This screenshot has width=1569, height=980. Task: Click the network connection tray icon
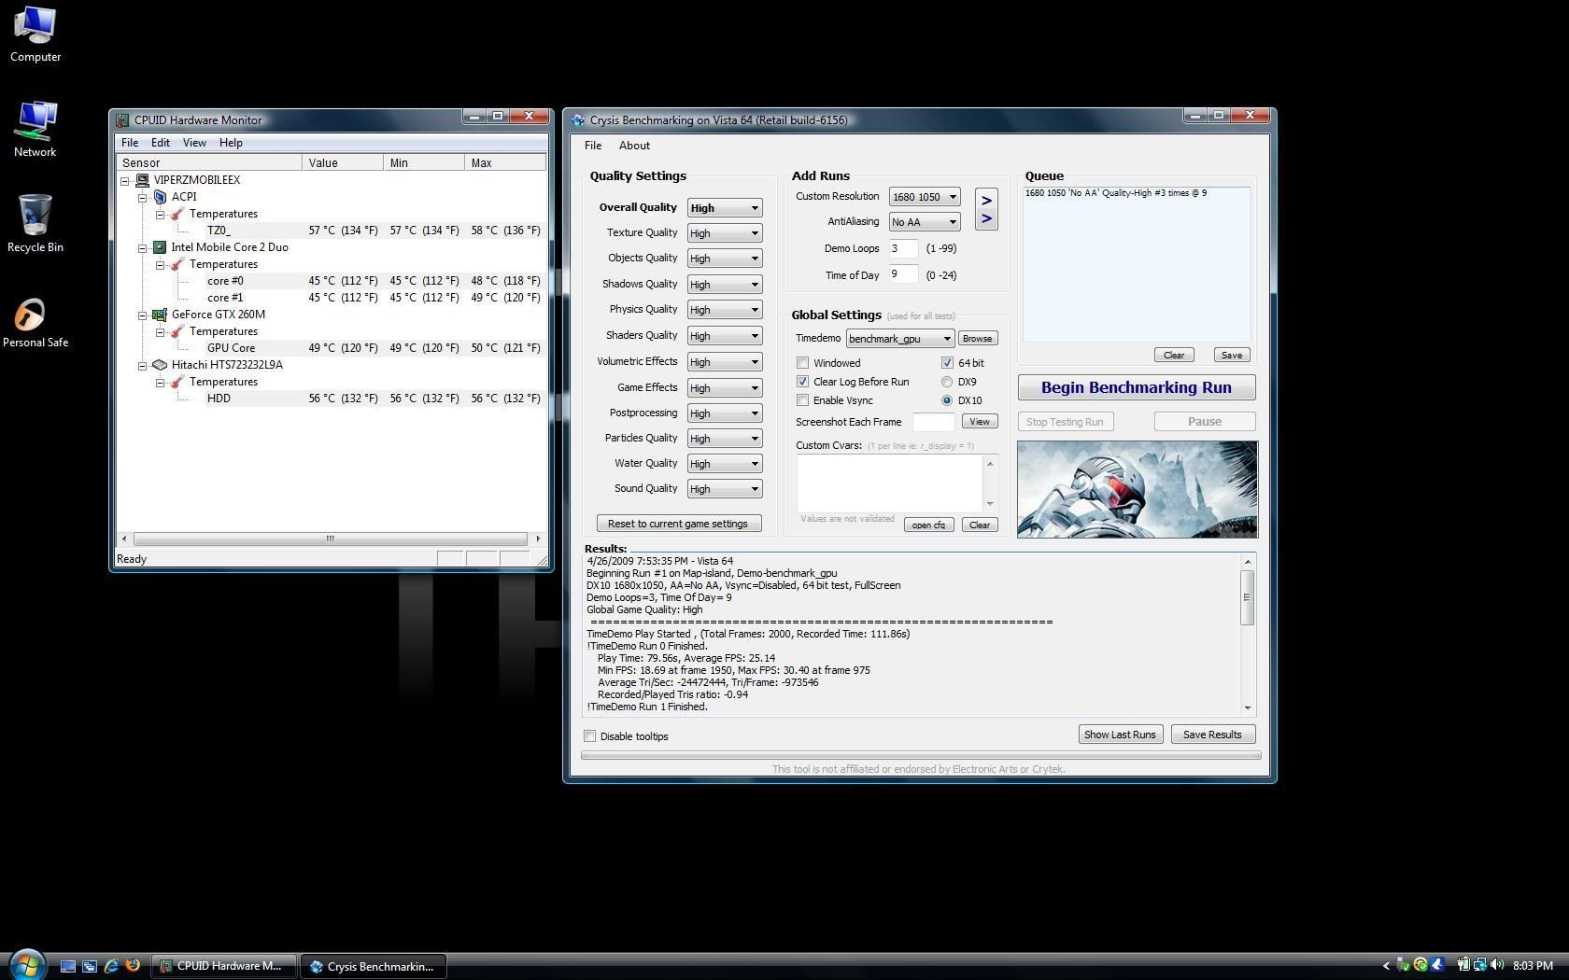point(1480,965)
